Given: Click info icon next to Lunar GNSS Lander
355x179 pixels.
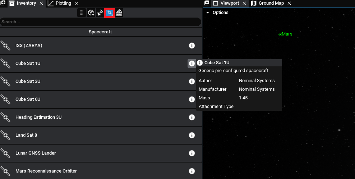Looking at the screenshot, I should point(192,153).
